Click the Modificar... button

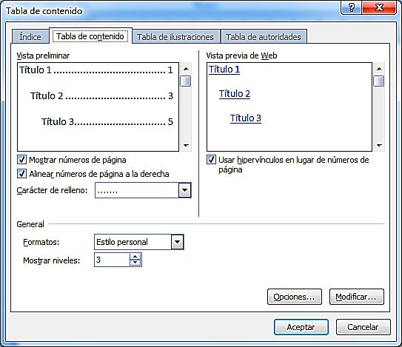pos(357,297)
